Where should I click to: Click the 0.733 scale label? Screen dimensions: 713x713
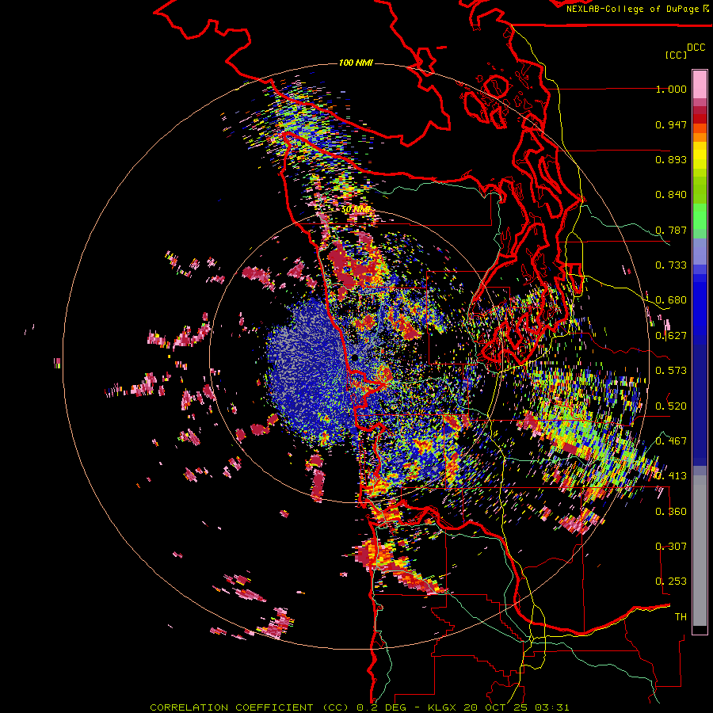pyautogui.click(x=671, y=265)
